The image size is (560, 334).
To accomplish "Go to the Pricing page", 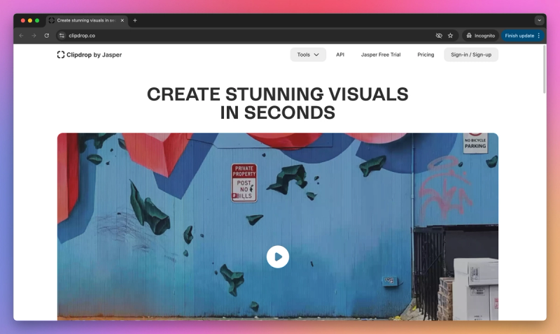I will coord(426,55).
